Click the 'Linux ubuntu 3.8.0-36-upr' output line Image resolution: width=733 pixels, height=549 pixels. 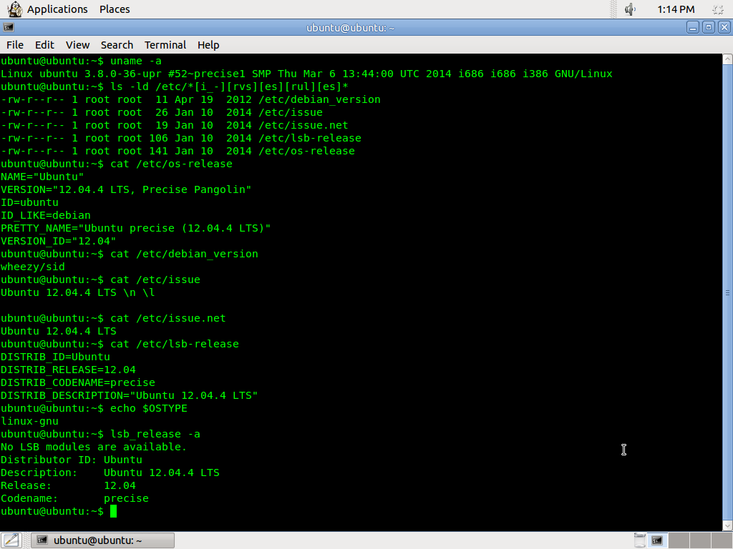pyautogui.click(x=306, y=74)
